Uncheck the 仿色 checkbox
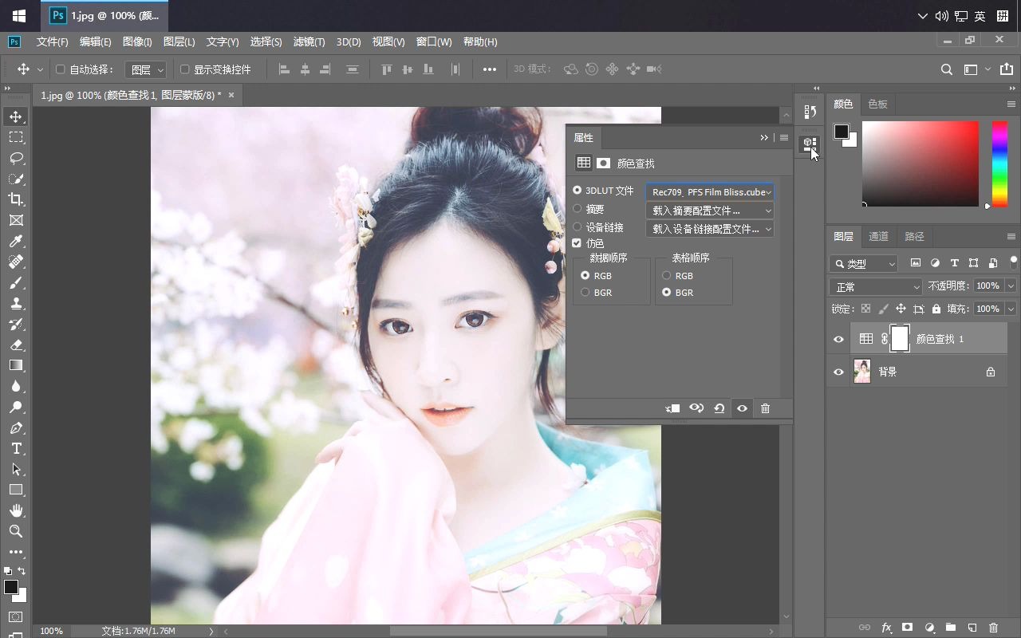Image resolution: width=1021 pixels, height=638 pixels. 577,243
